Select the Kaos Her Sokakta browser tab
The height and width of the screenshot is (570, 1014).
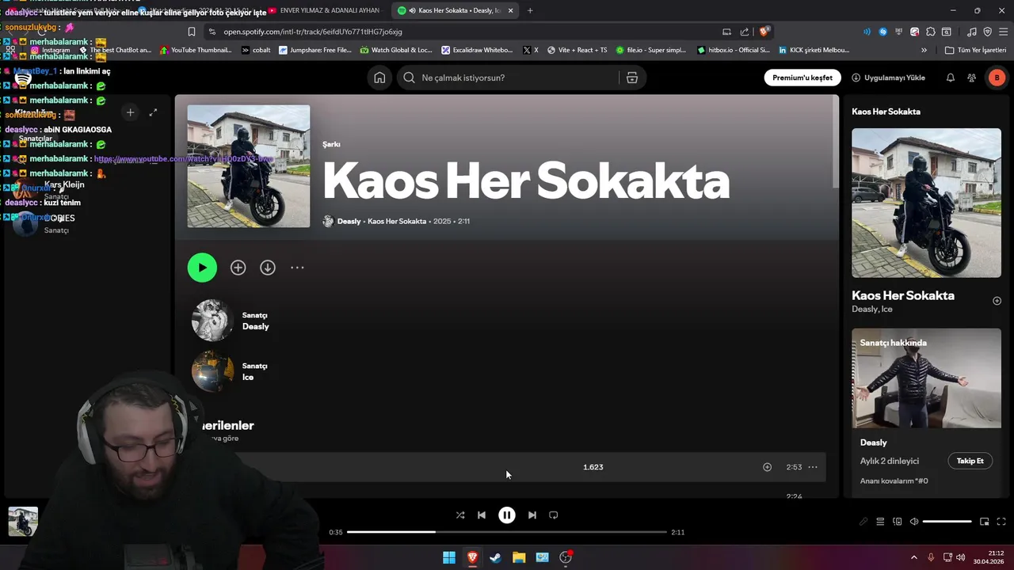pyautogui.click(x=455, y=10)
